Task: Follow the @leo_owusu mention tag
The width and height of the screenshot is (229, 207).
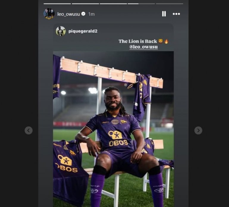Action: click(x=143, y=47)
